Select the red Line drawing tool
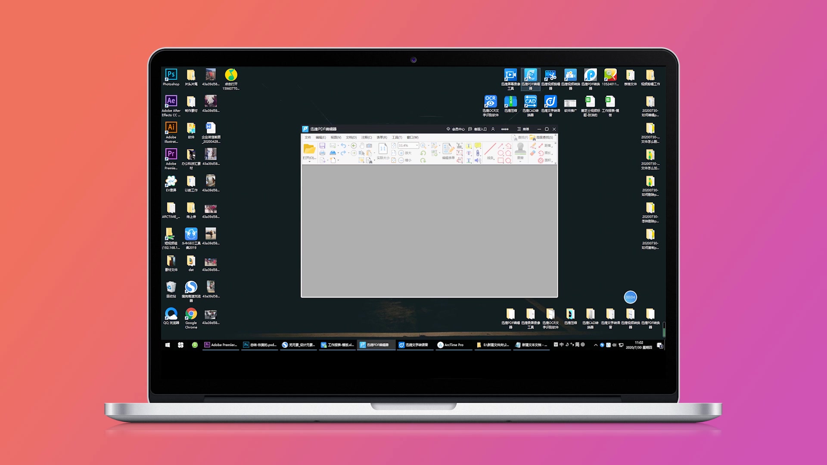Image resolution: width=827 pixels, height=465 pixels. coord(490,149)
